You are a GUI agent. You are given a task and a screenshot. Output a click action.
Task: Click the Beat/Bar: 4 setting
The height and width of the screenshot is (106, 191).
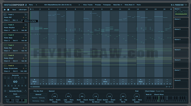[118, 5]
